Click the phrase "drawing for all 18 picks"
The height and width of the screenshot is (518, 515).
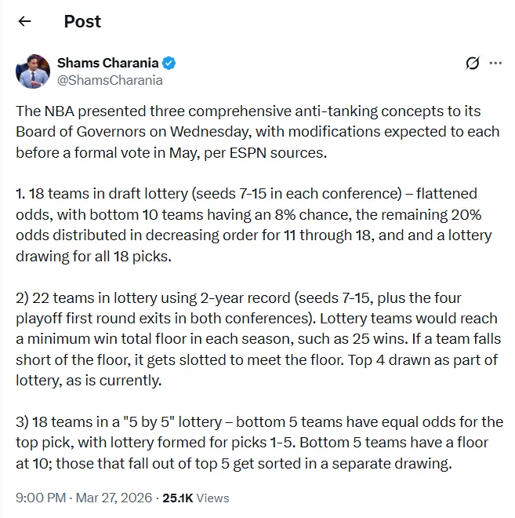[x=94, y=257]
